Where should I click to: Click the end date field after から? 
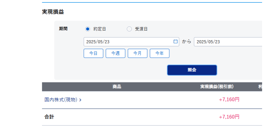(x=228, y=42)
